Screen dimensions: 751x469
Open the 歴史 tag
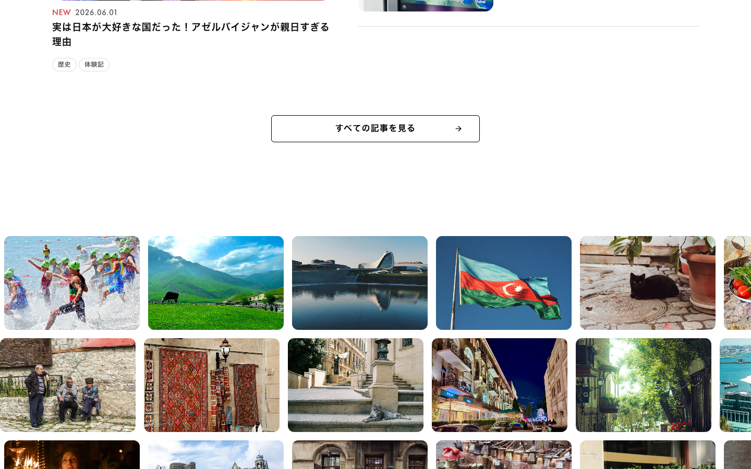point(64,65)
